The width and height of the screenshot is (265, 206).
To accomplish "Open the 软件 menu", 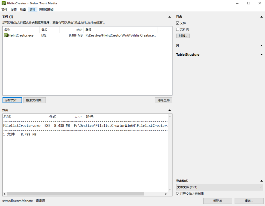I will tap(32, 9).
